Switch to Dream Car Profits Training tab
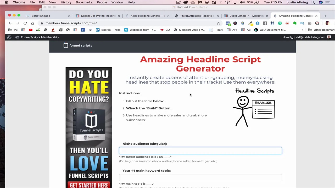Screen dimensions: 335x188 point(98,16)
